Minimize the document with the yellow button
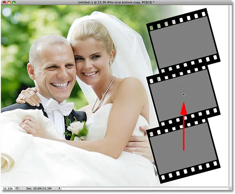The height and width of the screenshot is (194, 235). click(9, 3)
